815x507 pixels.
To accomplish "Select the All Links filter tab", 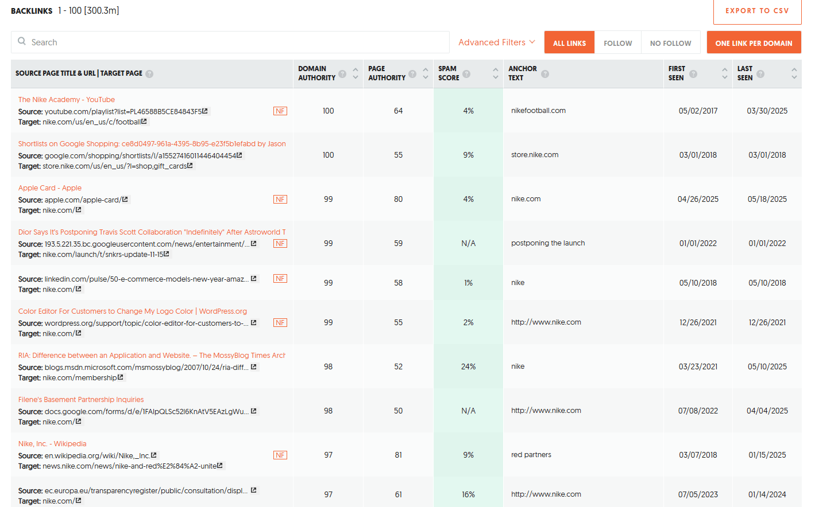I will (570, 42).
